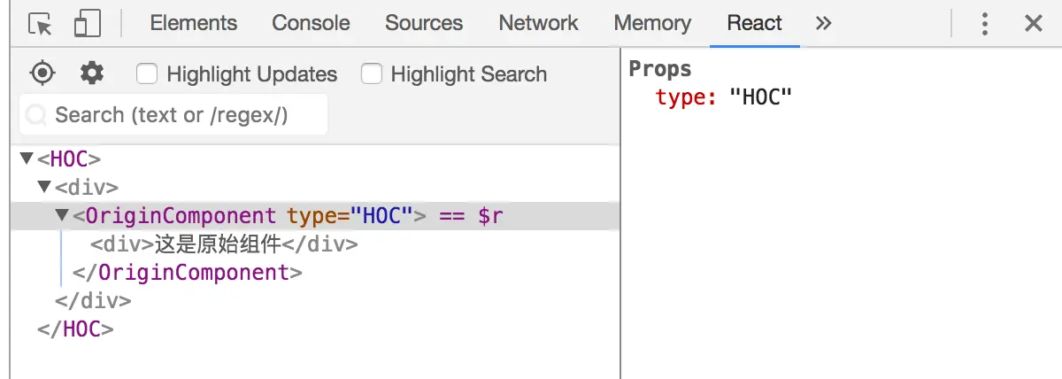Open React DevTools settings gear
1062x379 pixels.
(92, 73)
